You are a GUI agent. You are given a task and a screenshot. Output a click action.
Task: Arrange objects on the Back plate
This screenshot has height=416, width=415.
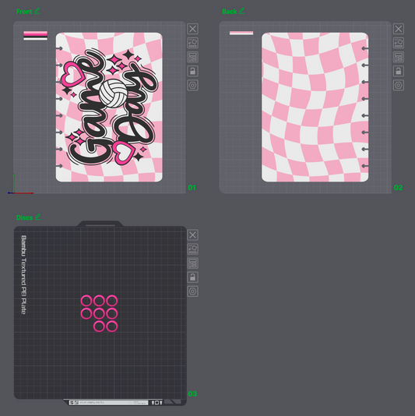tap(399, 57)
